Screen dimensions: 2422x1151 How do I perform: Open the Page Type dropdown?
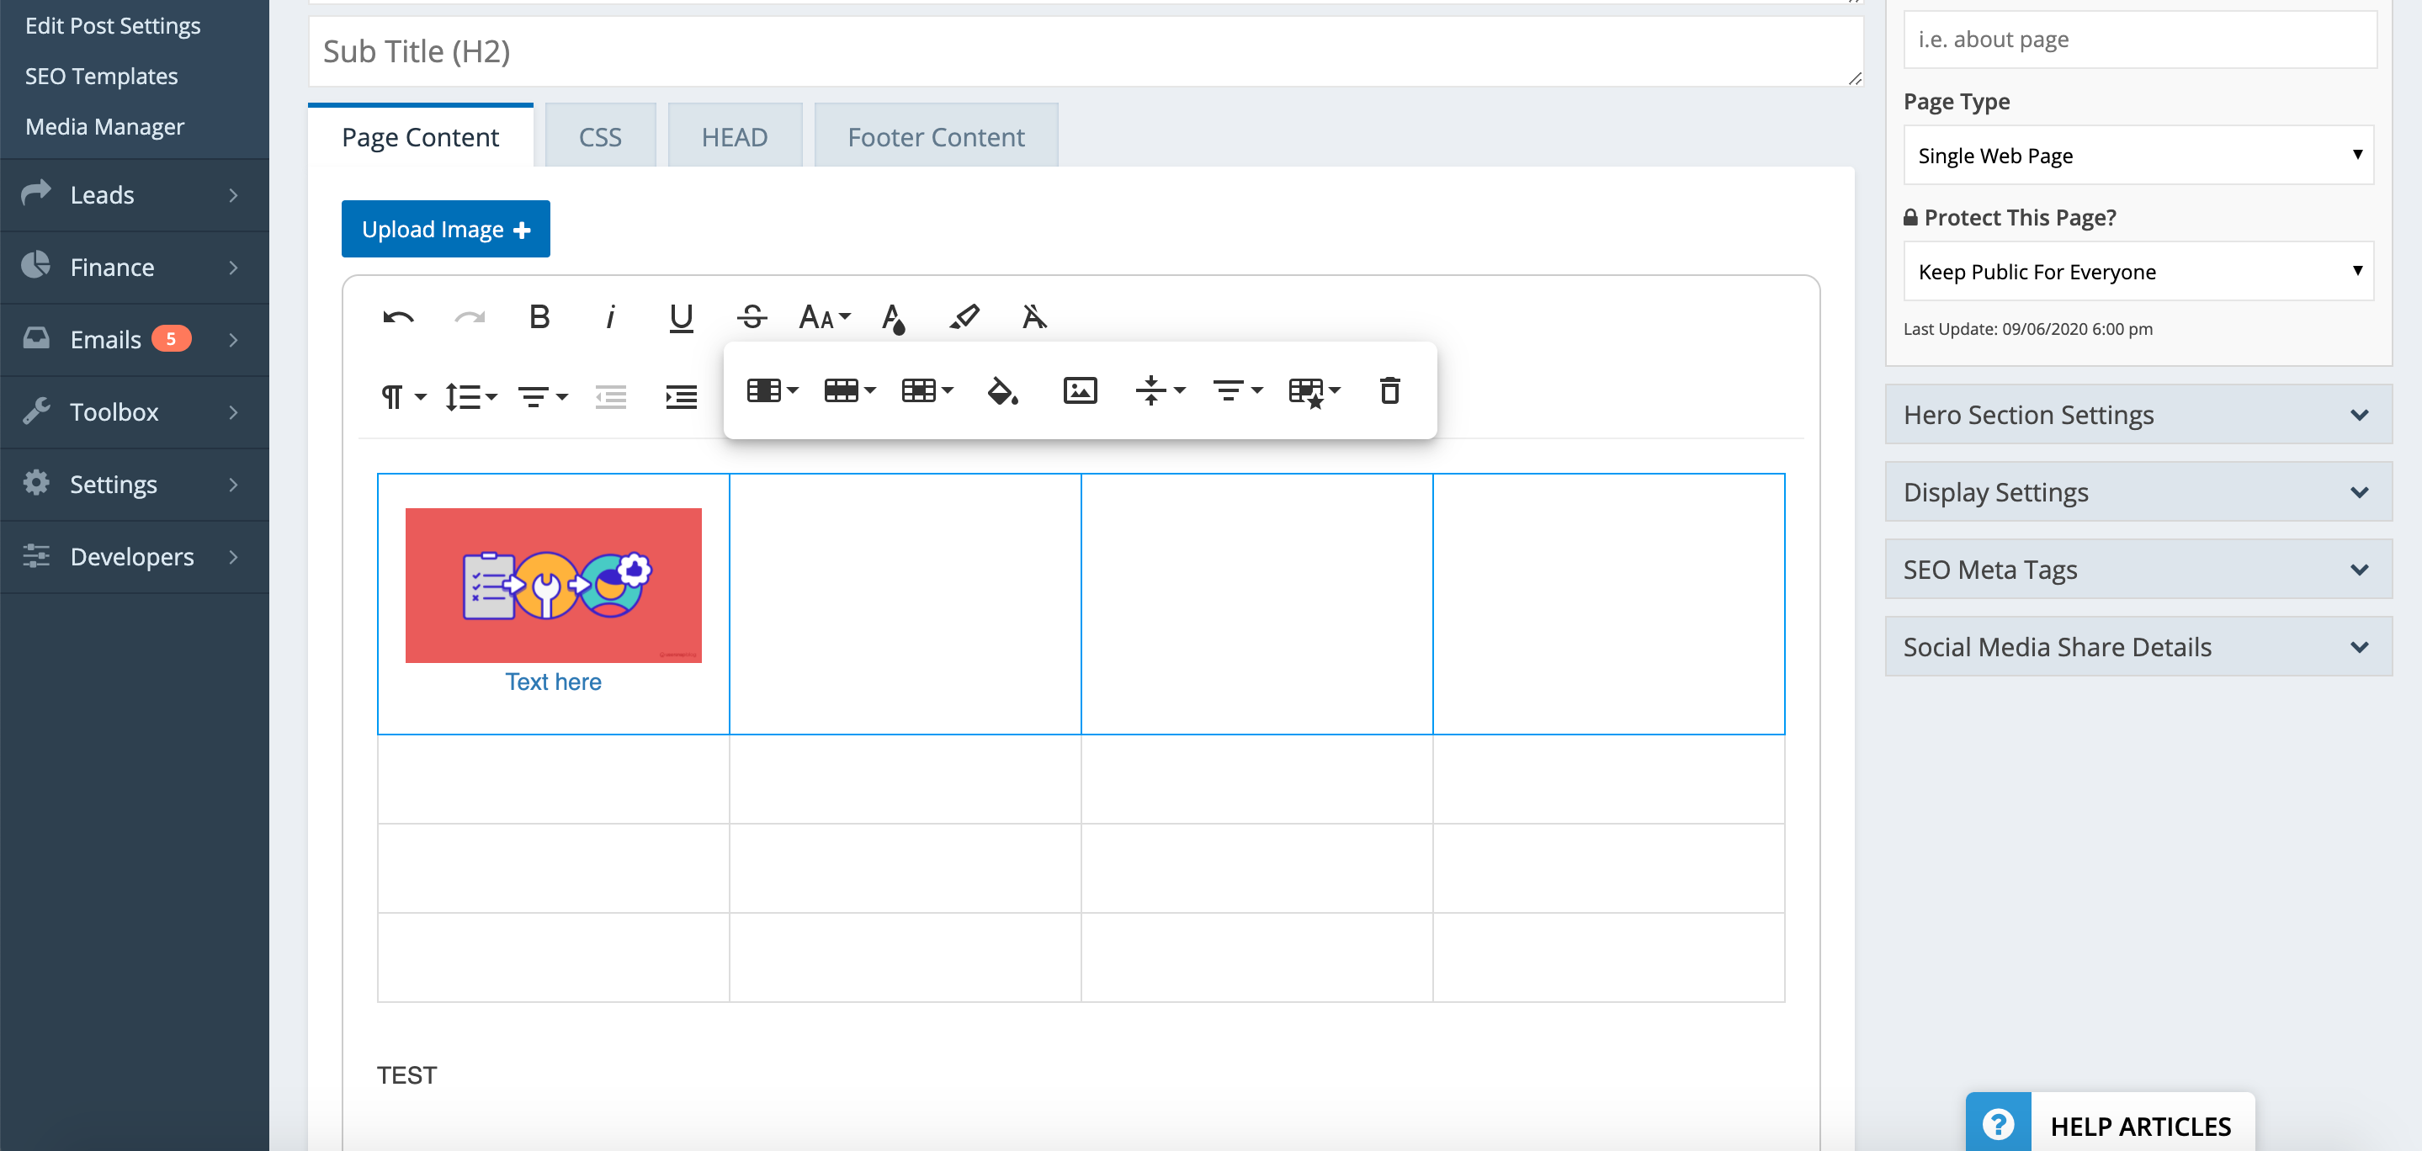pyautogui.click(x=2138, y=155)
